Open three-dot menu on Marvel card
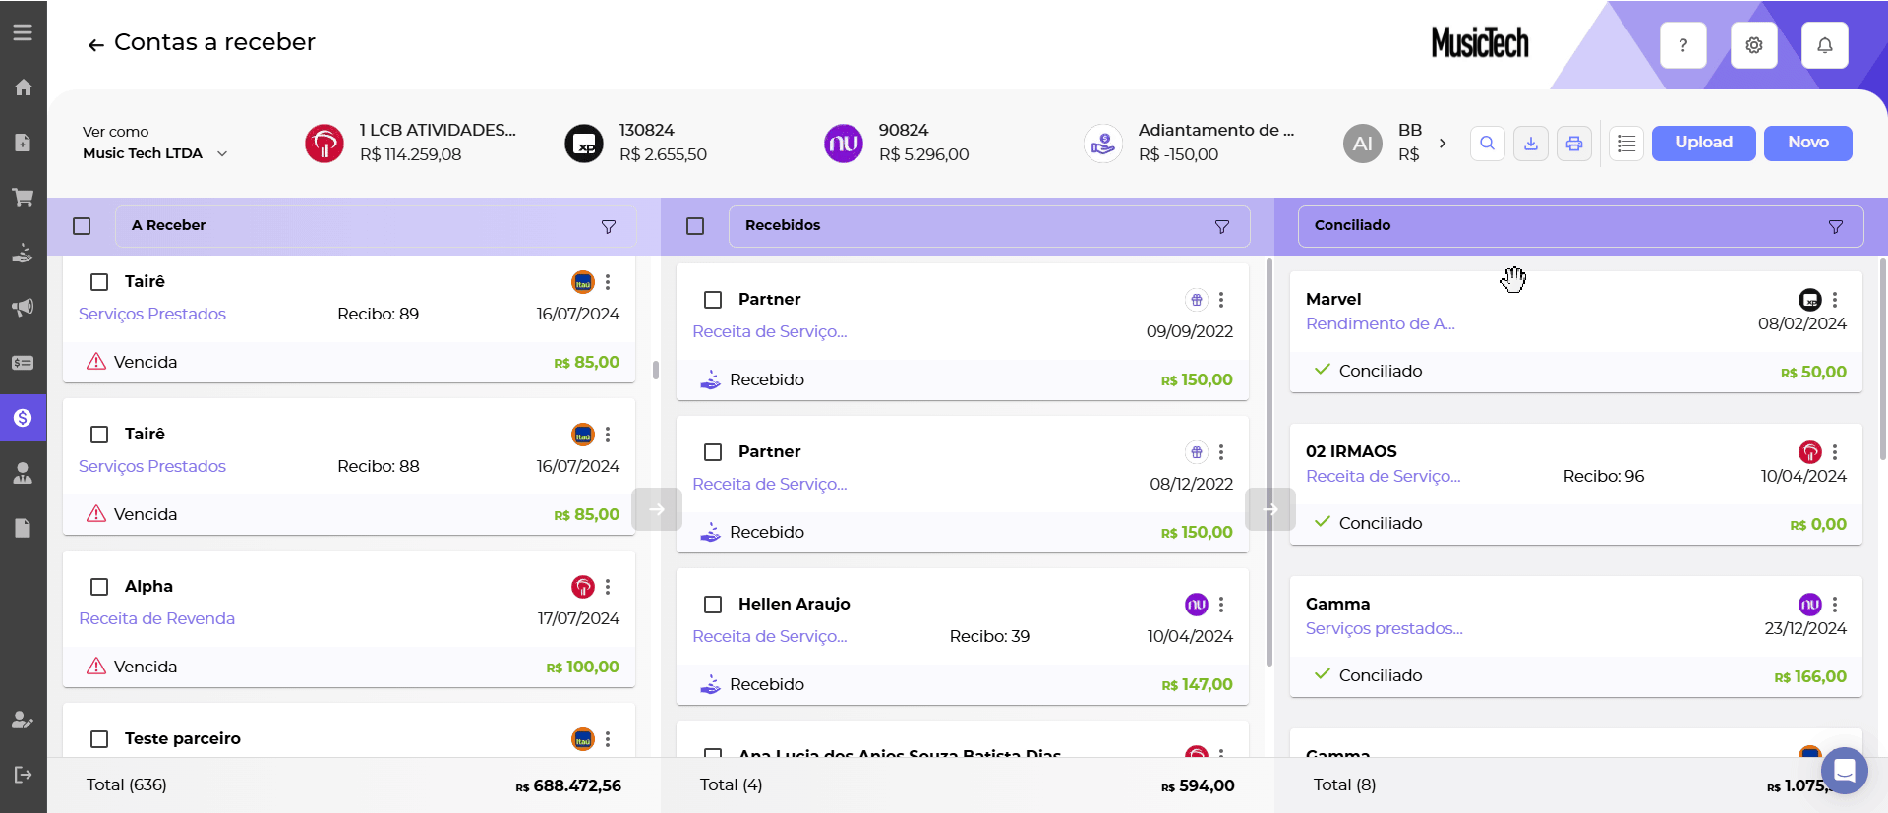 (1835, 300)
